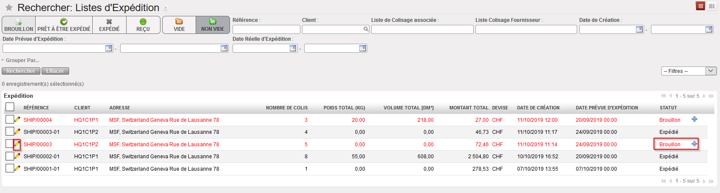Click the Client field search magnifier icon
Screen dimensions: 720x193
[x=366, y=29]
